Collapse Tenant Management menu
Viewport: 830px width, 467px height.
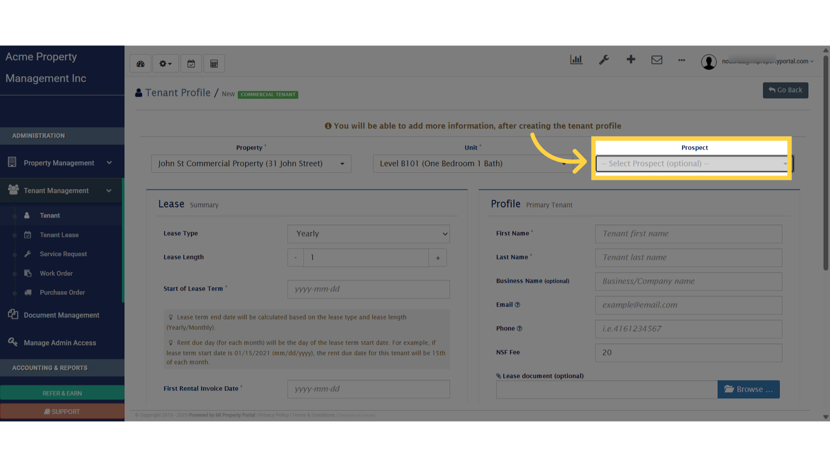point(61,191)
